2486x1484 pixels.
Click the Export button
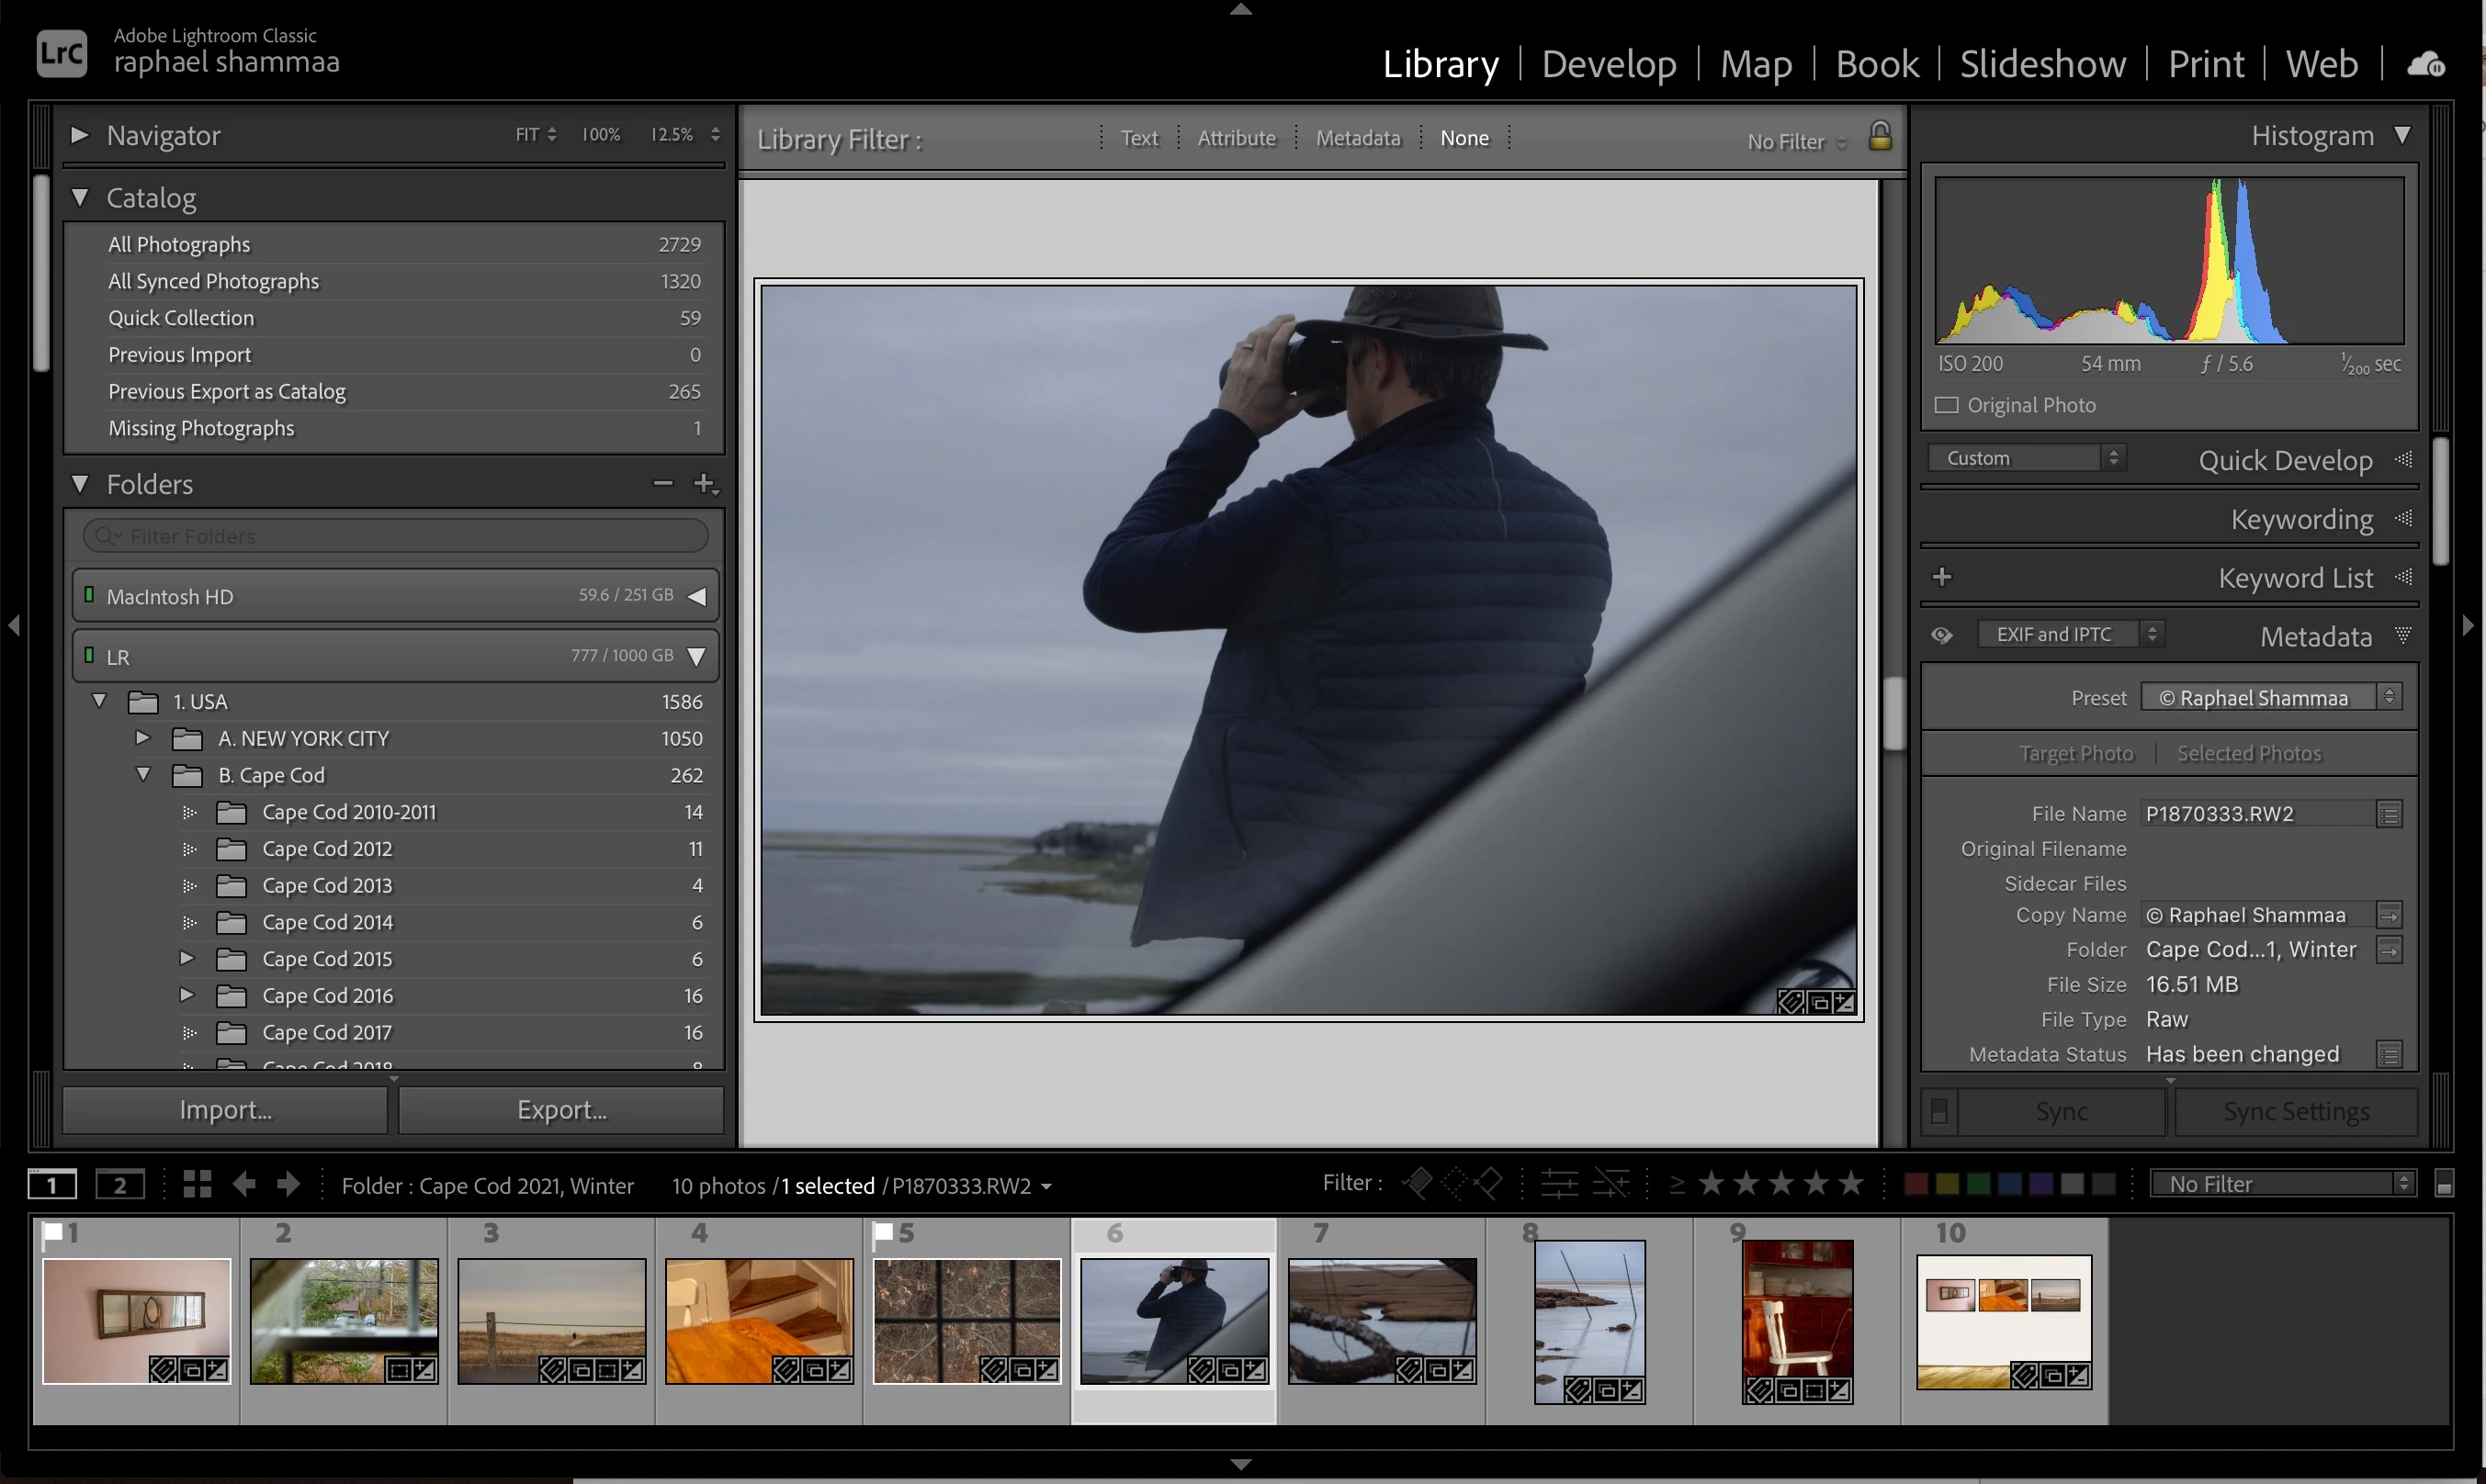(x=561, y=1110)
